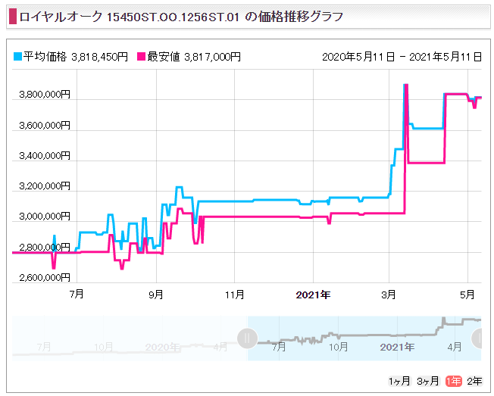494x396 pixels.
Task: Click the 11月 x-axis label
Action: [235, 295]
